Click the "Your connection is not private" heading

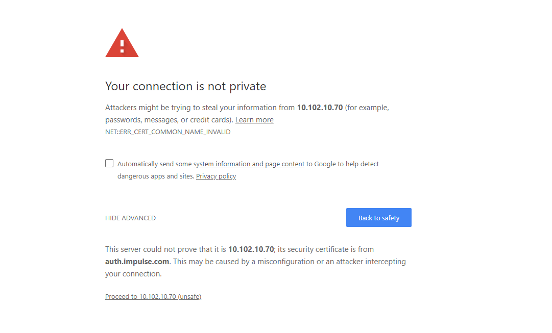click(x=185, y=86)
